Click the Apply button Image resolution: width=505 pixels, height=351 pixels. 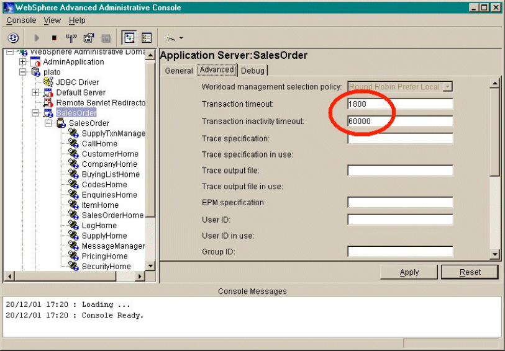pos(409,272)
